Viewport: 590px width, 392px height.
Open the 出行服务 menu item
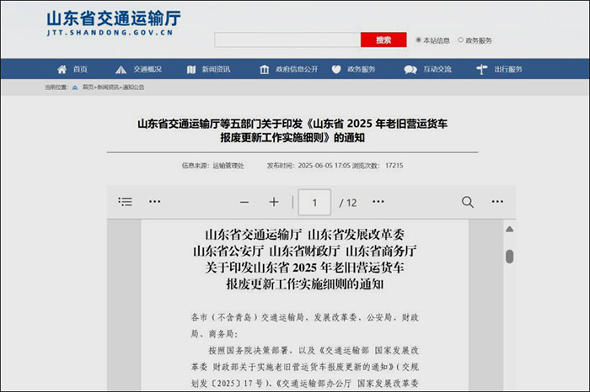click(508, 69)
